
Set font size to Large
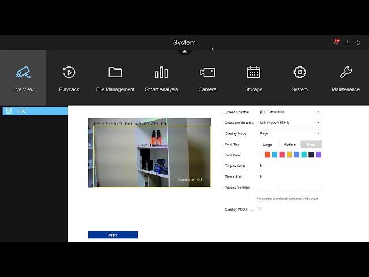tap(268, 144)
